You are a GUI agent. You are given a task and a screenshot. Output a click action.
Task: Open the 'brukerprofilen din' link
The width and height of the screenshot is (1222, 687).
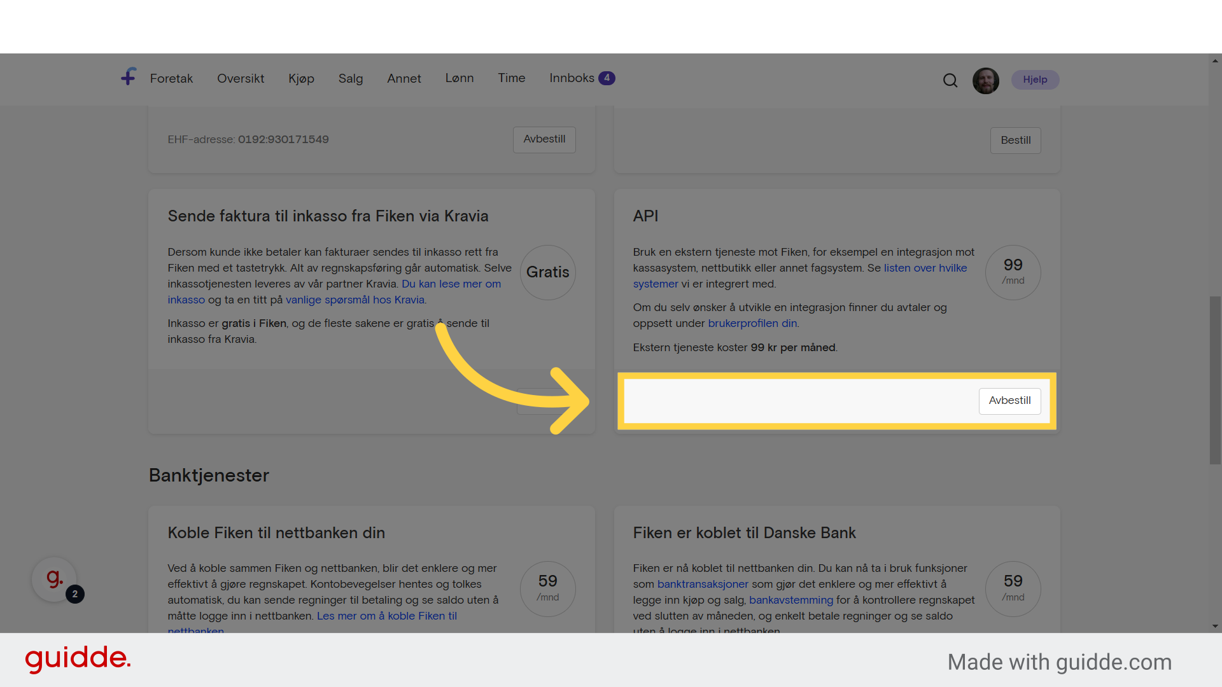(752, 323)
